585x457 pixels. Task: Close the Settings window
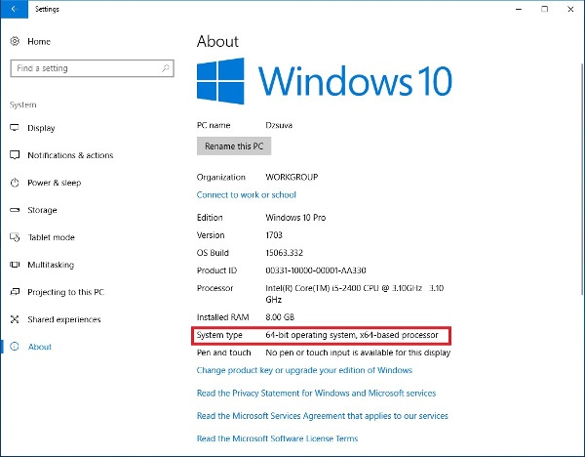click(x=570, y=9)
